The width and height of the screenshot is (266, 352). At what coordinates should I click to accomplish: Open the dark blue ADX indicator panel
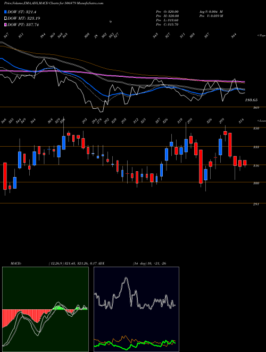[x=136, y=309]
